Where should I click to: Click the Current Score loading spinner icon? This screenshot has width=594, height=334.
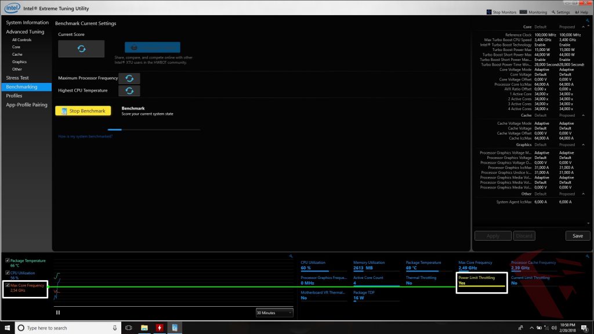click(81, 49)
